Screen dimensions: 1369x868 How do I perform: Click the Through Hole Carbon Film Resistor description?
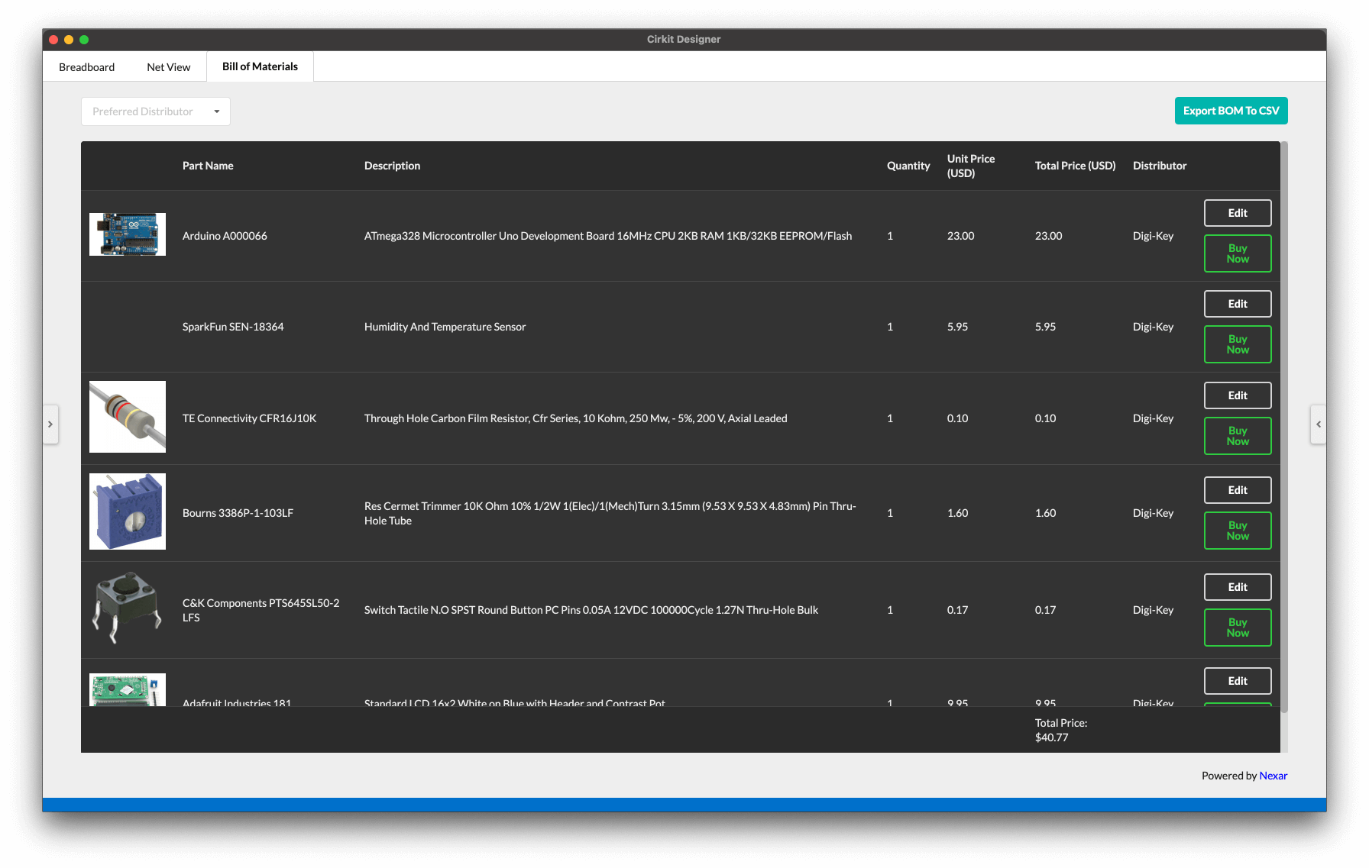(x=575, y=418)
